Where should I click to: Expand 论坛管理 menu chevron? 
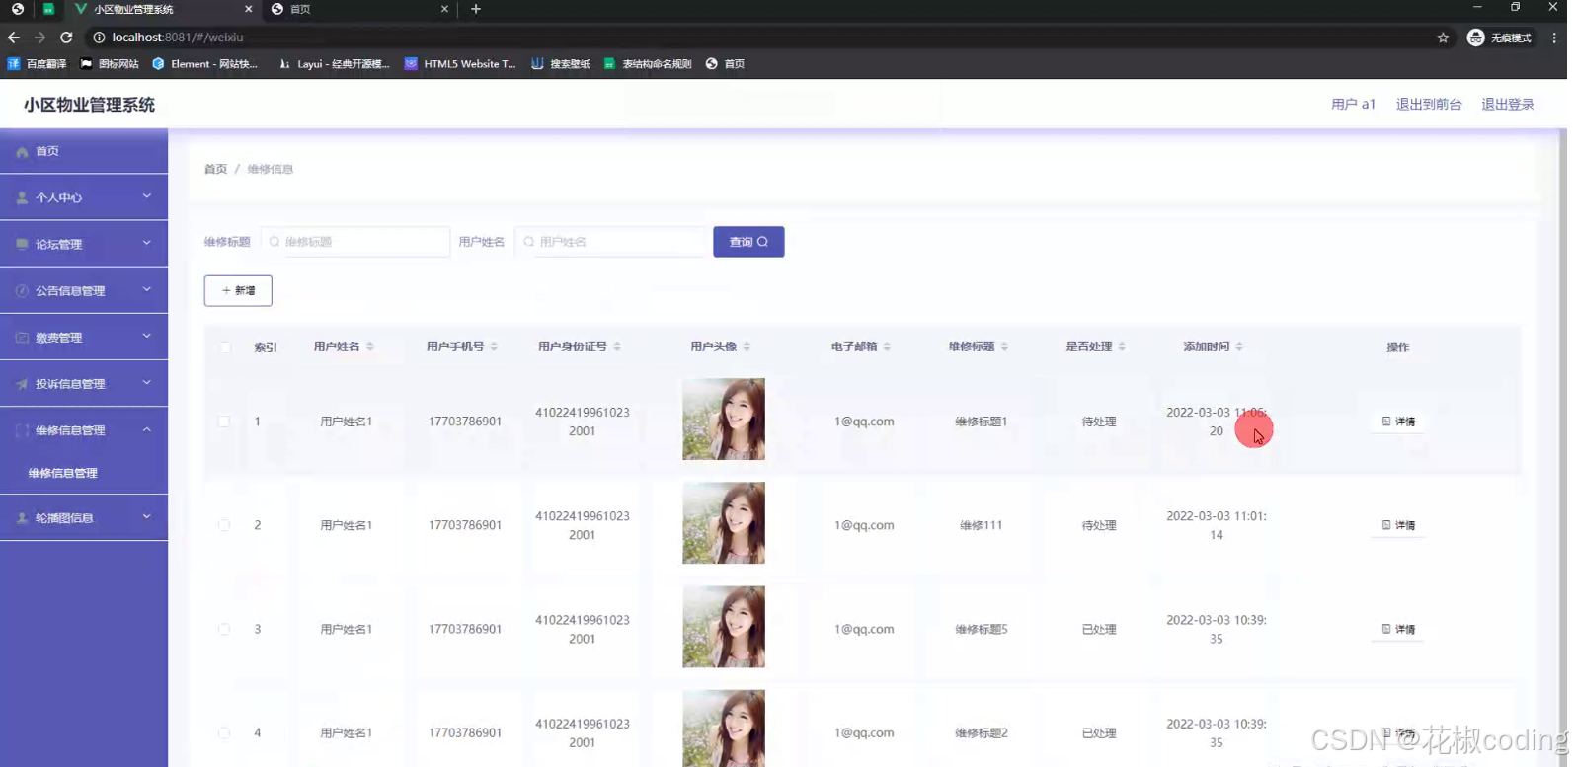pos(147,243)
